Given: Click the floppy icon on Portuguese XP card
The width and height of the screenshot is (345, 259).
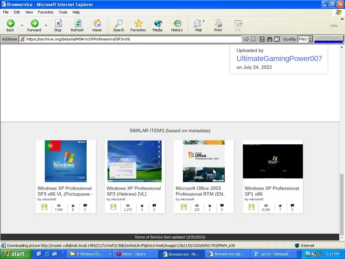Looking at the screenshot, I should 44,207.
